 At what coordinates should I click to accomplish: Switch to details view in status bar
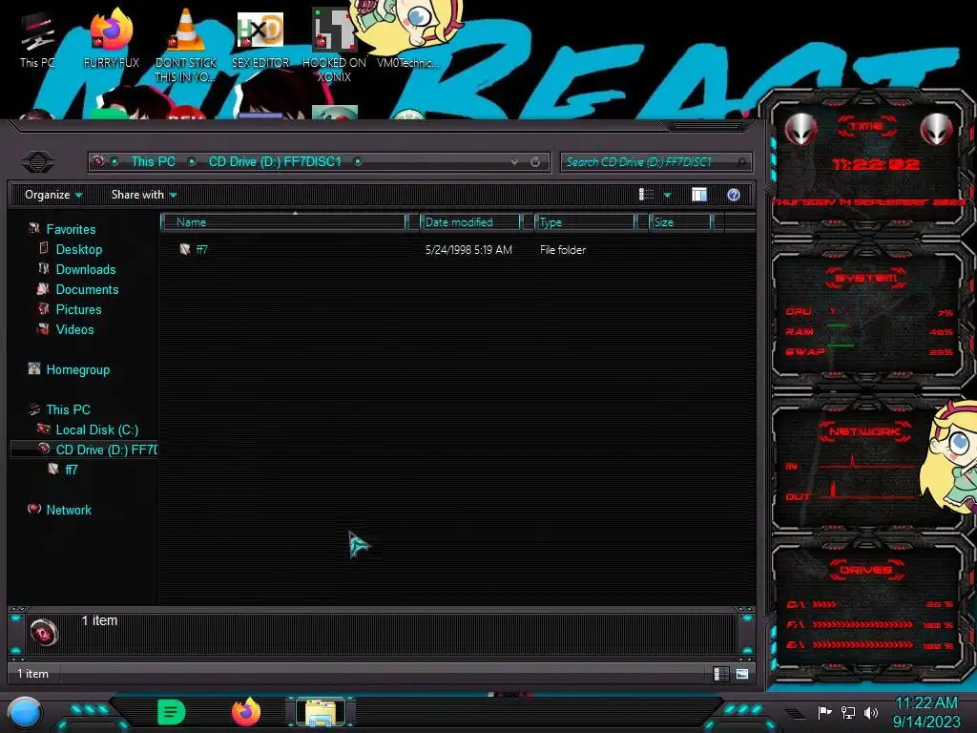721,674
